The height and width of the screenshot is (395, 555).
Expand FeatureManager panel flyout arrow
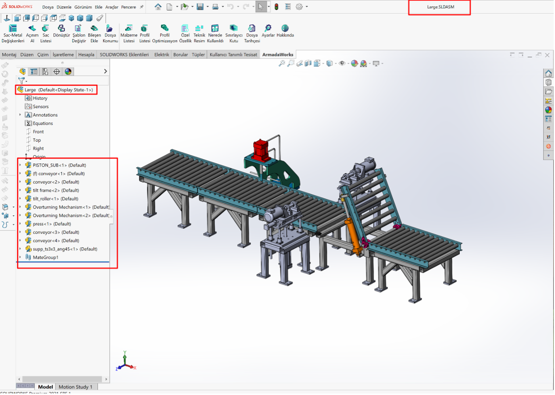(106, 71)
